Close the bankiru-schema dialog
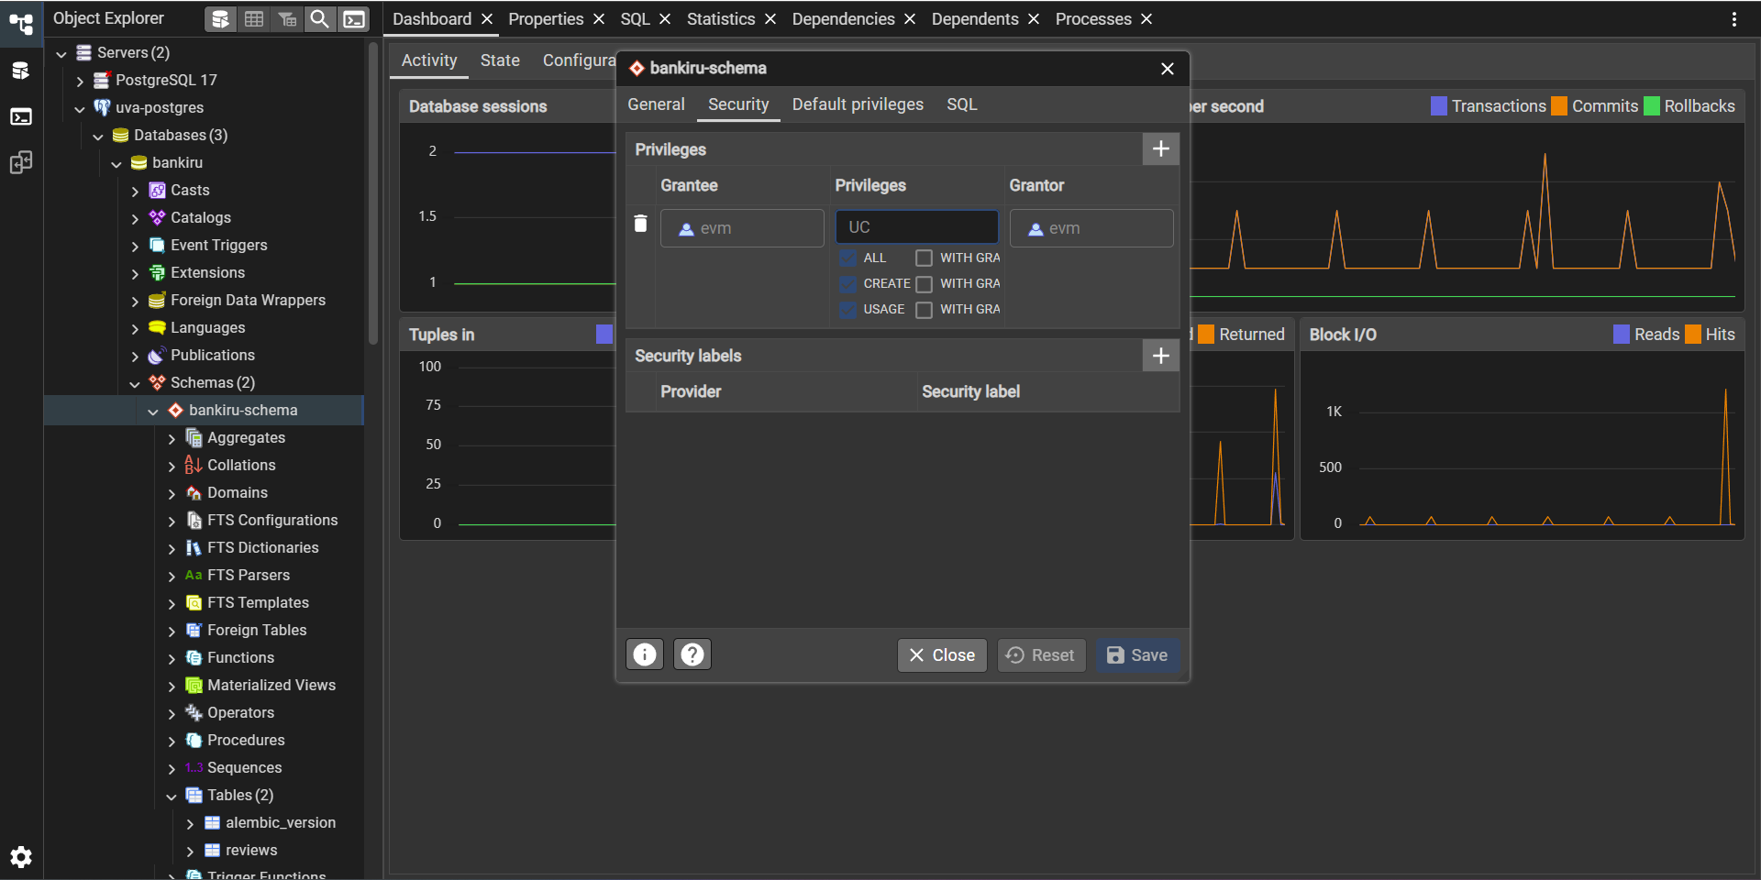1761x880 pixels. tap(1167, 69)
